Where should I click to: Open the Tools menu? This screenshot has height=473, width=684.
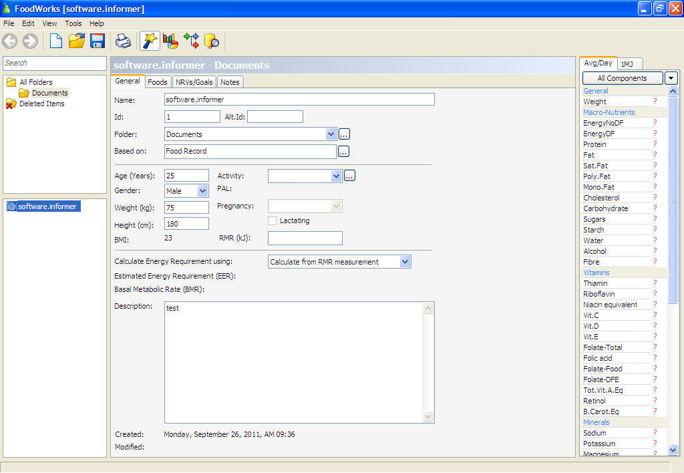(73, 23)
